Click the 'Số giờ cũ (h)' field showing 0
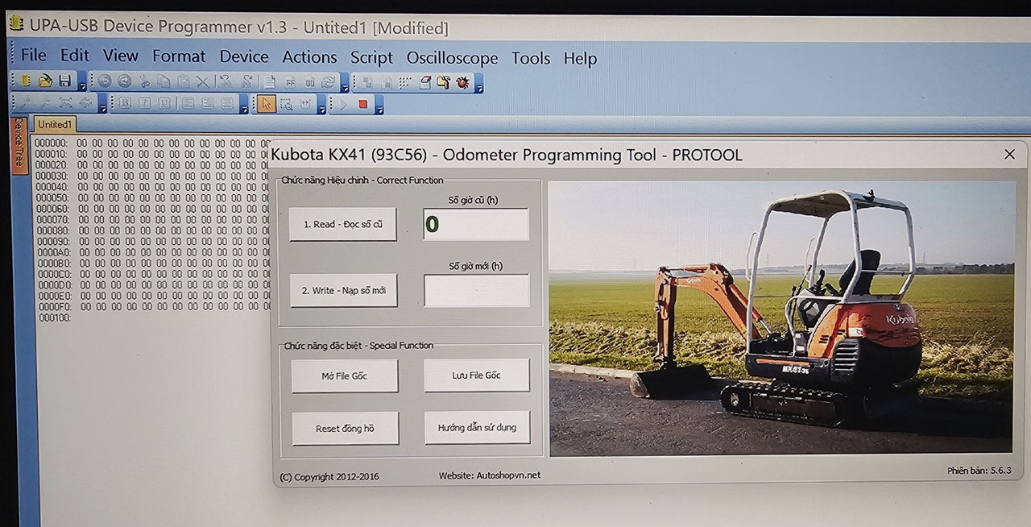This screenshot has height=527, width=1031. pos(476,224)
